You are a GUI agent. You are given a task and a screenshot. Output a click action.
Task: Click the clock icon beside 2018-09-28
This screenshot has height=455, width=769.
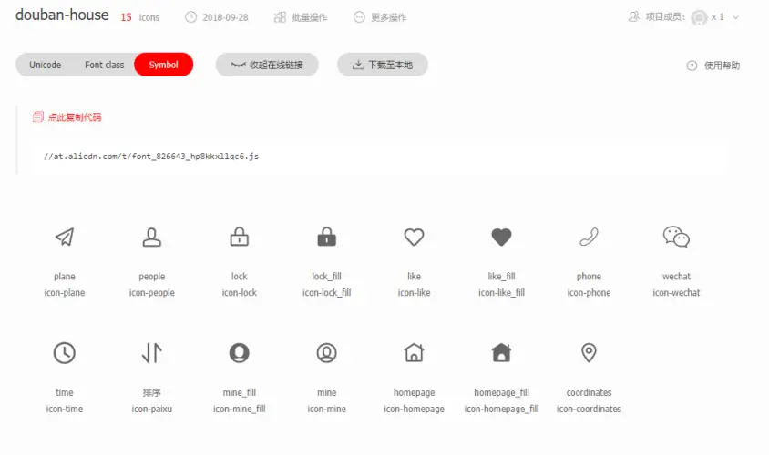point(190,17)
